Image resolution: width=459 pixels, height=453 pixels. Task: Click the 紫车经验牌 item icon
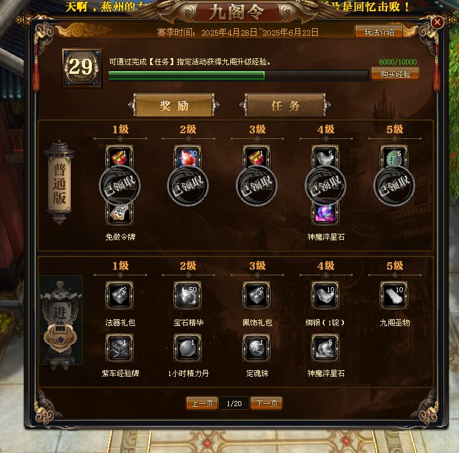119,348
